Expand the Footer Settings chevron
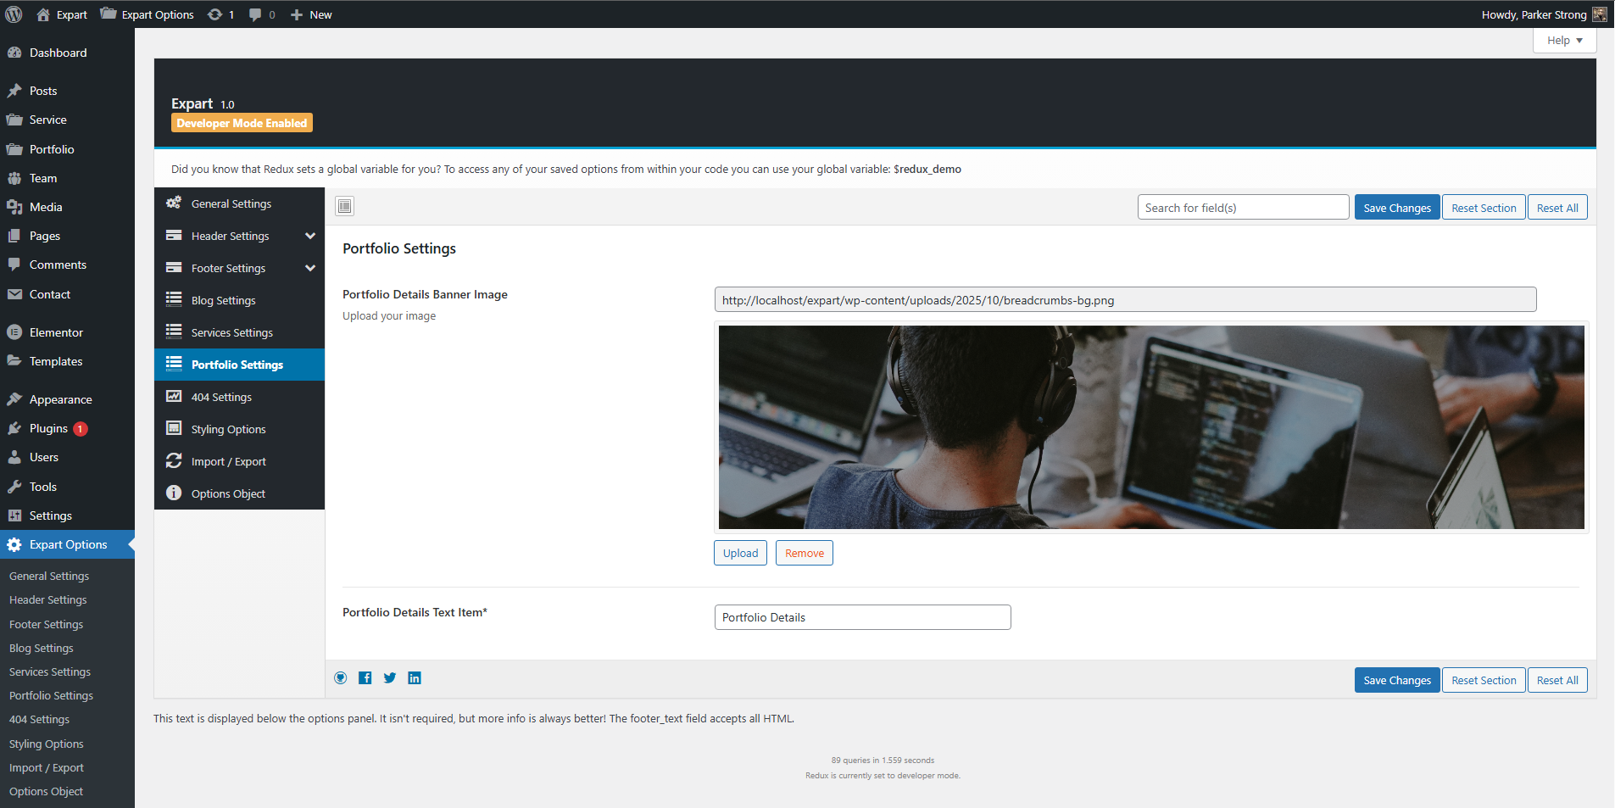Viewport: 1615px width, 808px height. 310,268
